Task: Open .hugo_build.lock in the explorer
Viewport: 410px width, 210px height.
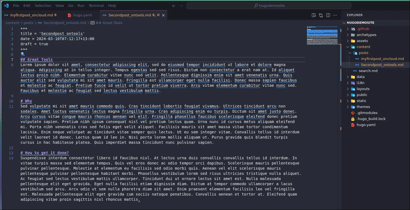Action: pos(371,119)
